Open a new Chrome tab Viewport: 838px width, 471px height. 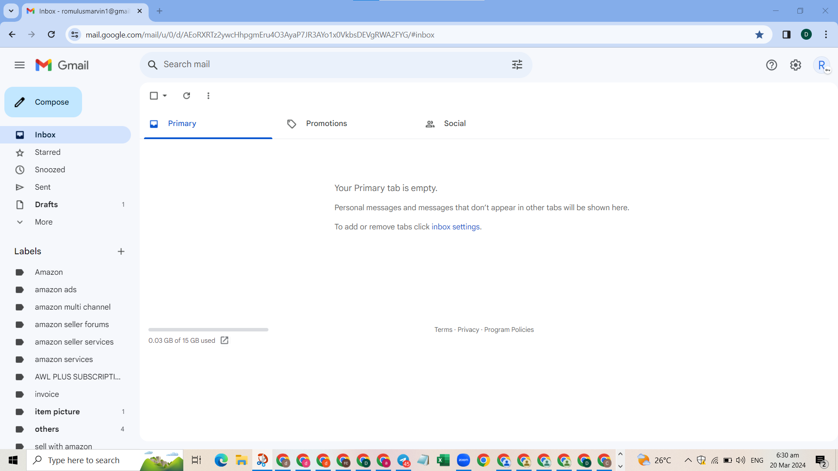point(159,11)
